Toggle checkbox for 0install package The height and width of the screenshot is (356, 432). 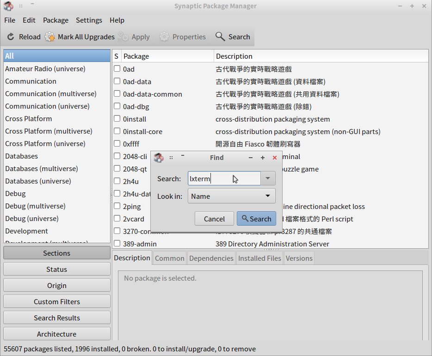pos(117,118)
